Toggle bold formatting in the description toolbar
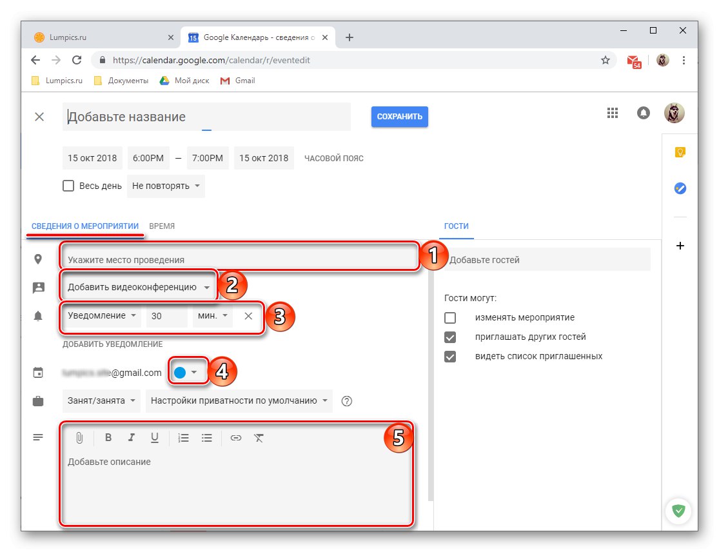The image size is (719, 552). pyautogui.click(x=108, y=438)
